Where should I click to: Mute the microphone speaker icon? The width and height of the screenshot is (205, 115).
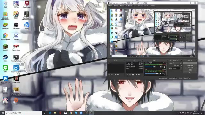tap(161, 74)
